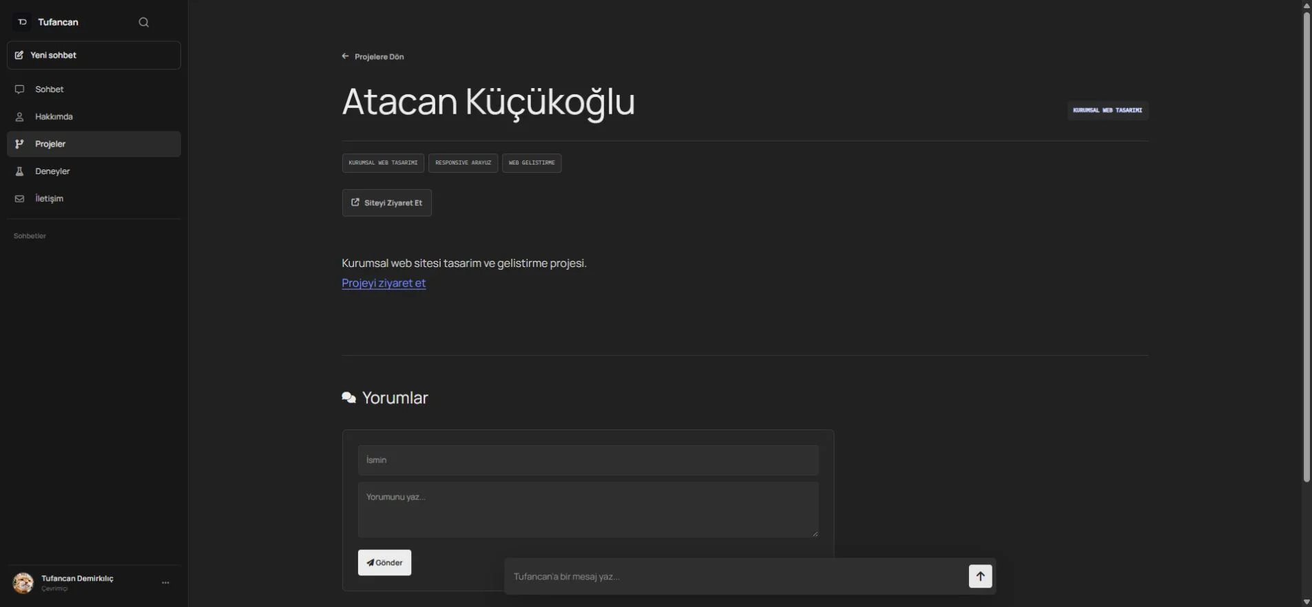This screenshot has width=1312, height=607.
Task: Click the Sohbetler section label
Action: coord(30,236)
